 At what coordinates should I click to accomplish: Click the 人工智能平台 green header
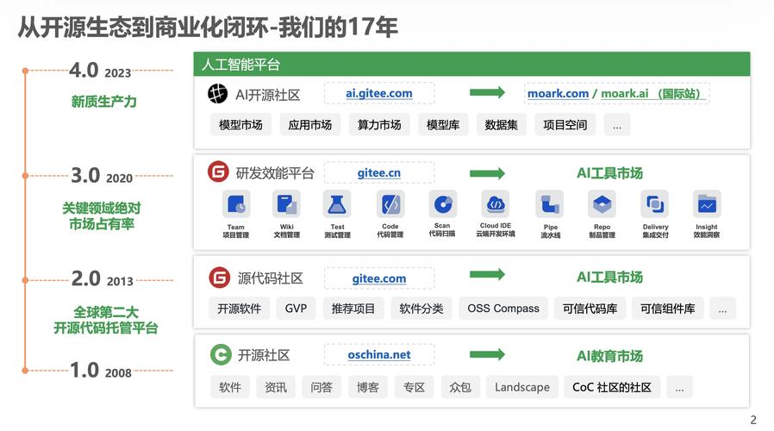click(471, 64)
